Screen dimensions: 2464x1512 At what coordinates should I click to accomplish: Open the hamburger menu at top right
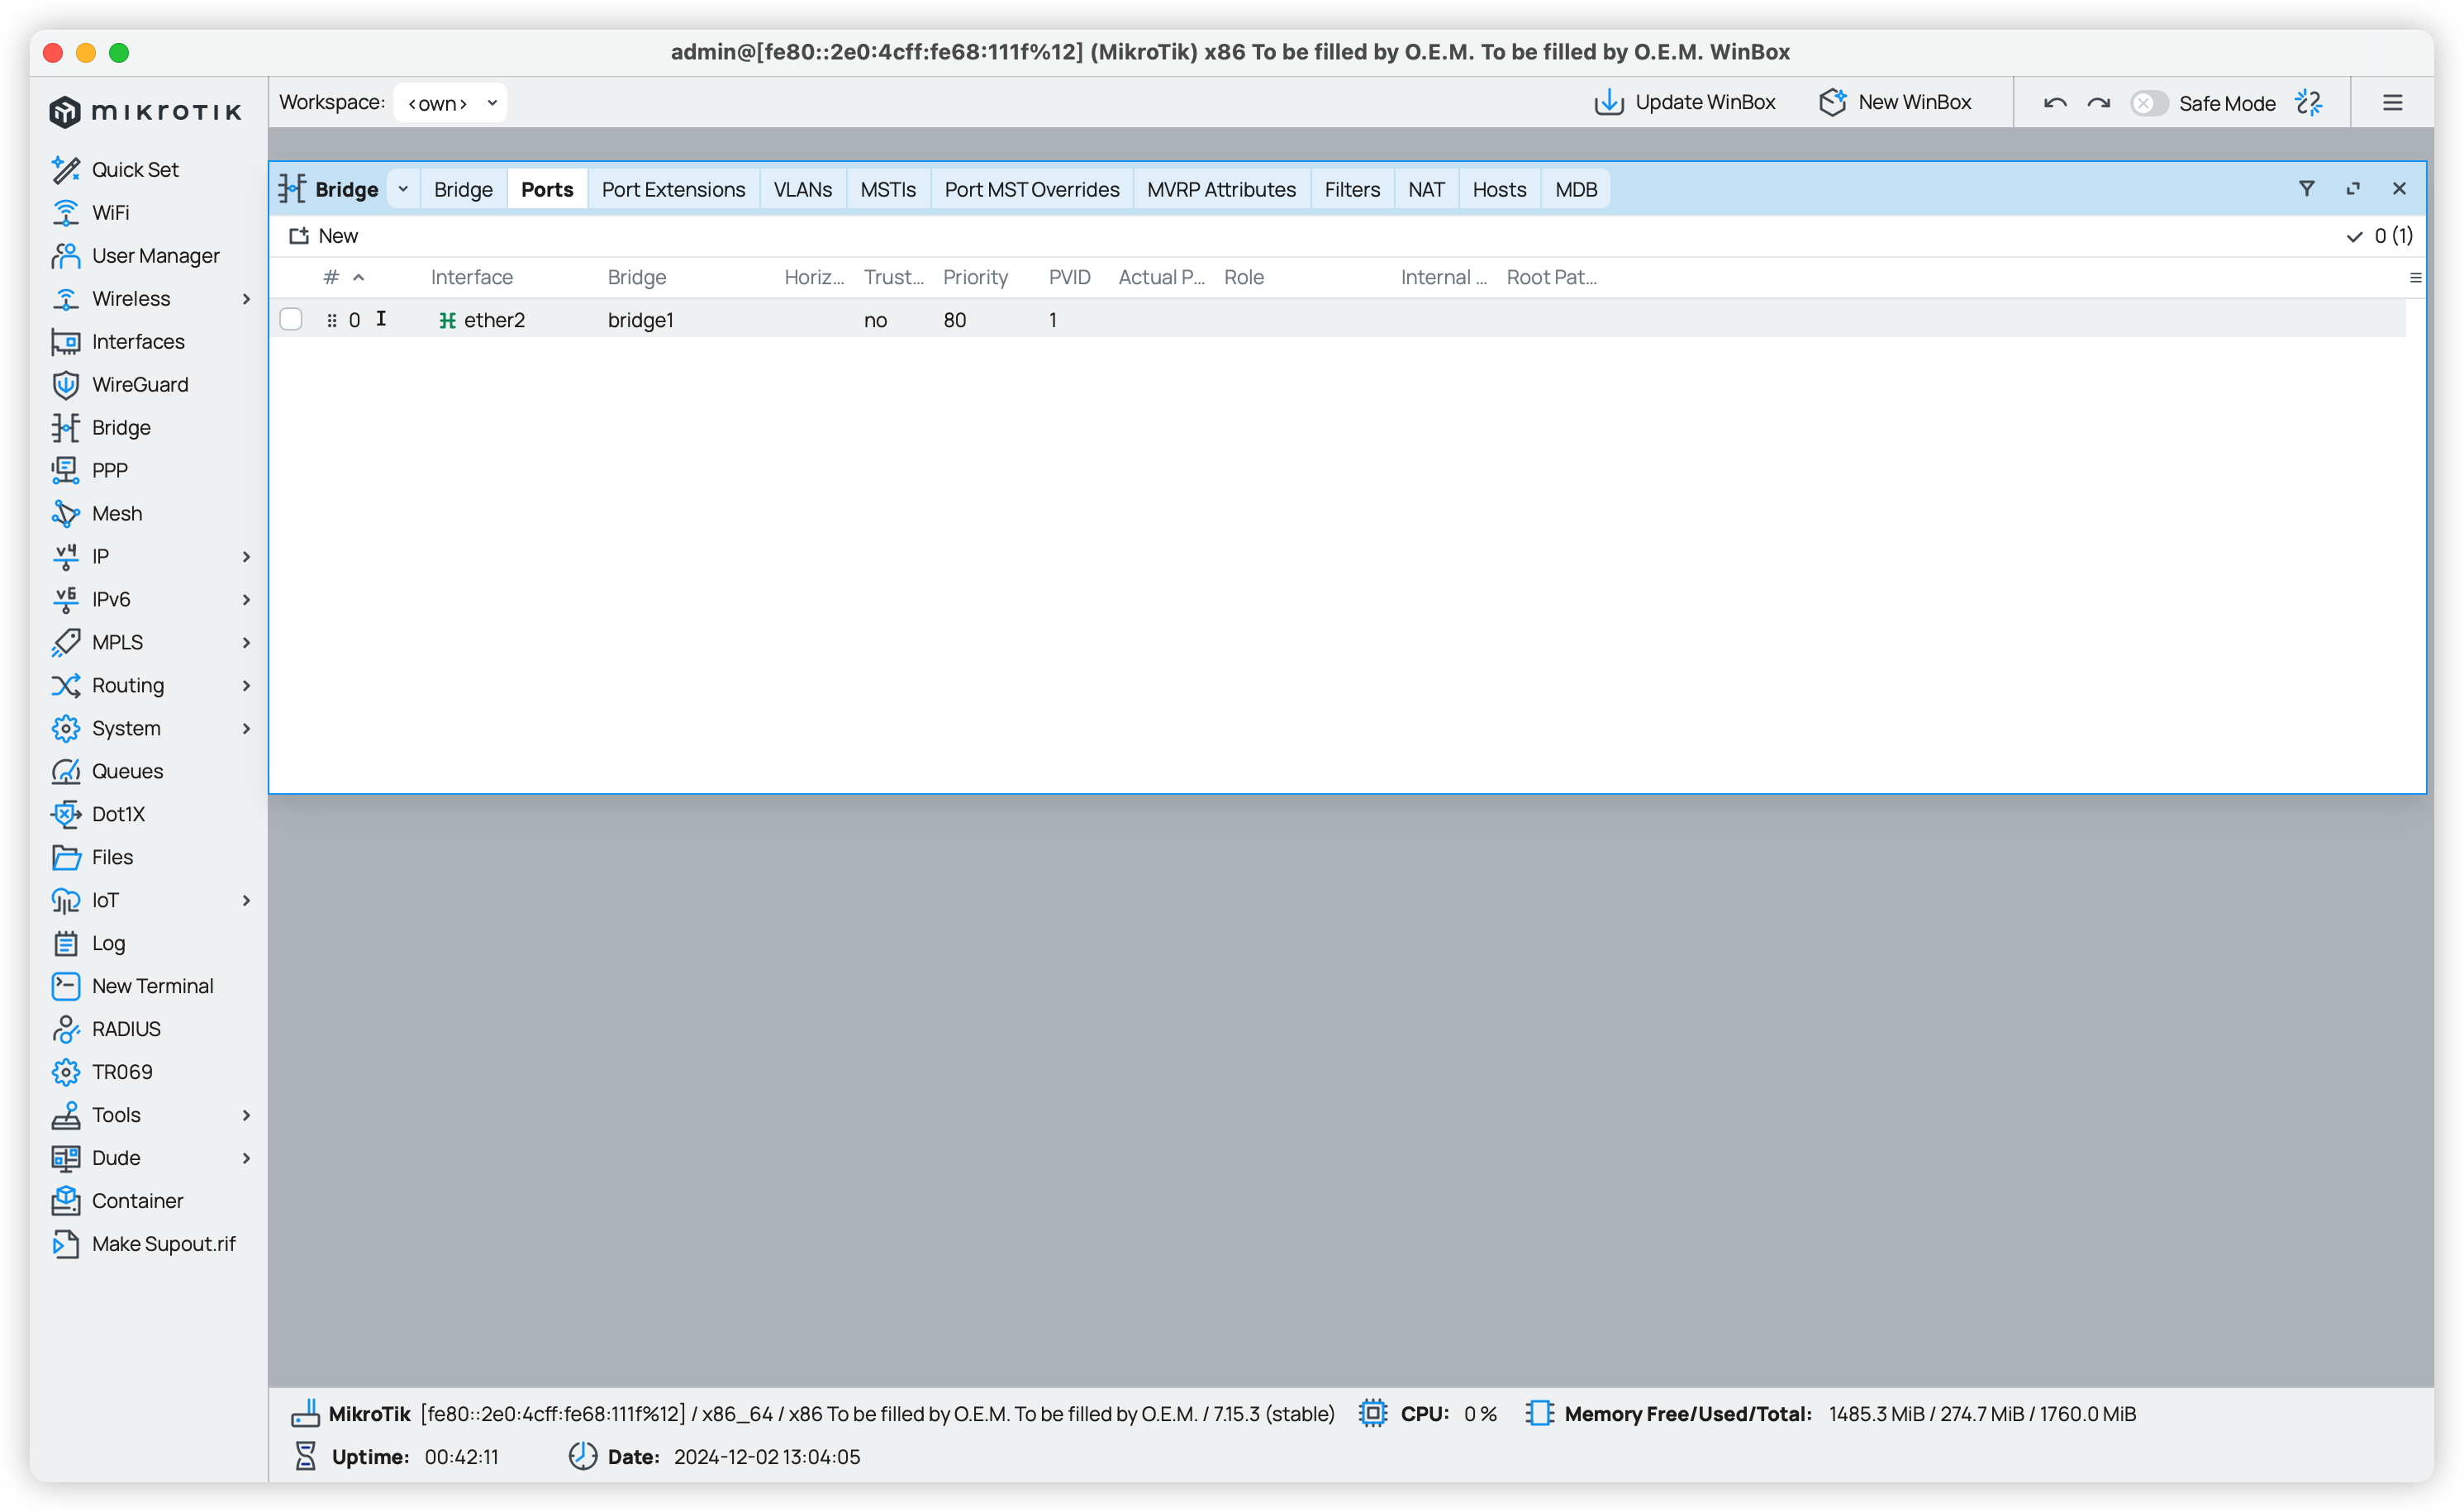point(2393,103)
